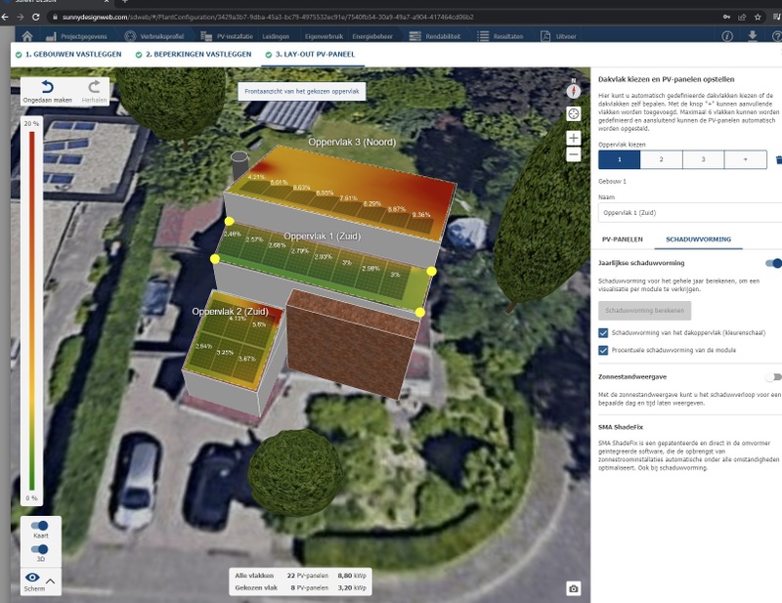Click Frontaanzicht van het gekozen oppervlak
This screenshot has height=603, width=782.
coord(302,91)
